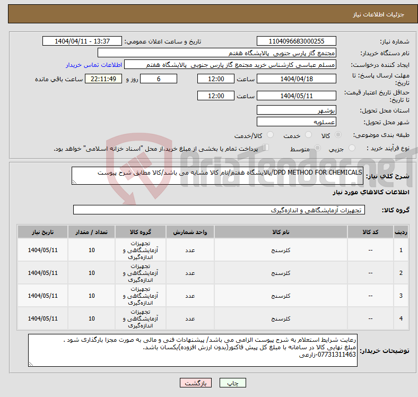The height and width of the screenshot is (397, 418).
Task: Open the اطلاعات تماس خریدار link
Action: (94, 65)
